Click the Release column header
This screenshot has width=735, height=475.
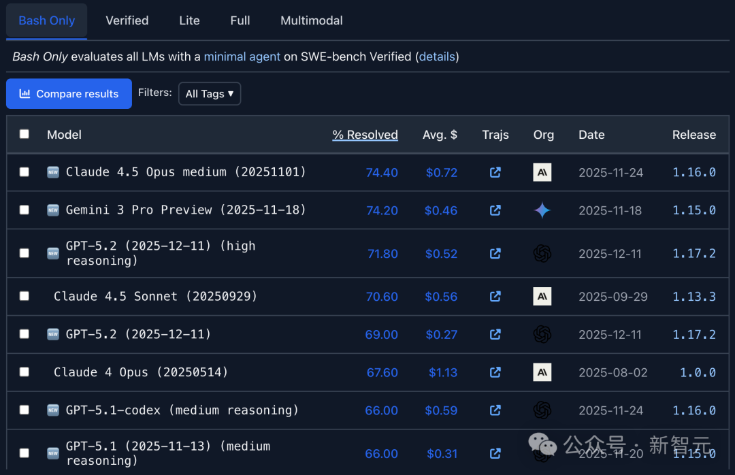(x=694, y=135)
